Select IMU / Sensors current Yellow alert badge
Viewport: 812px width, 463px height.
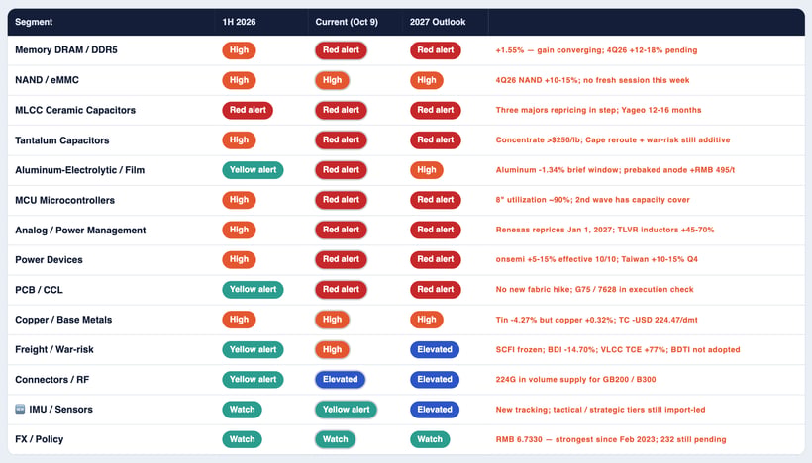tap(346, 410)
